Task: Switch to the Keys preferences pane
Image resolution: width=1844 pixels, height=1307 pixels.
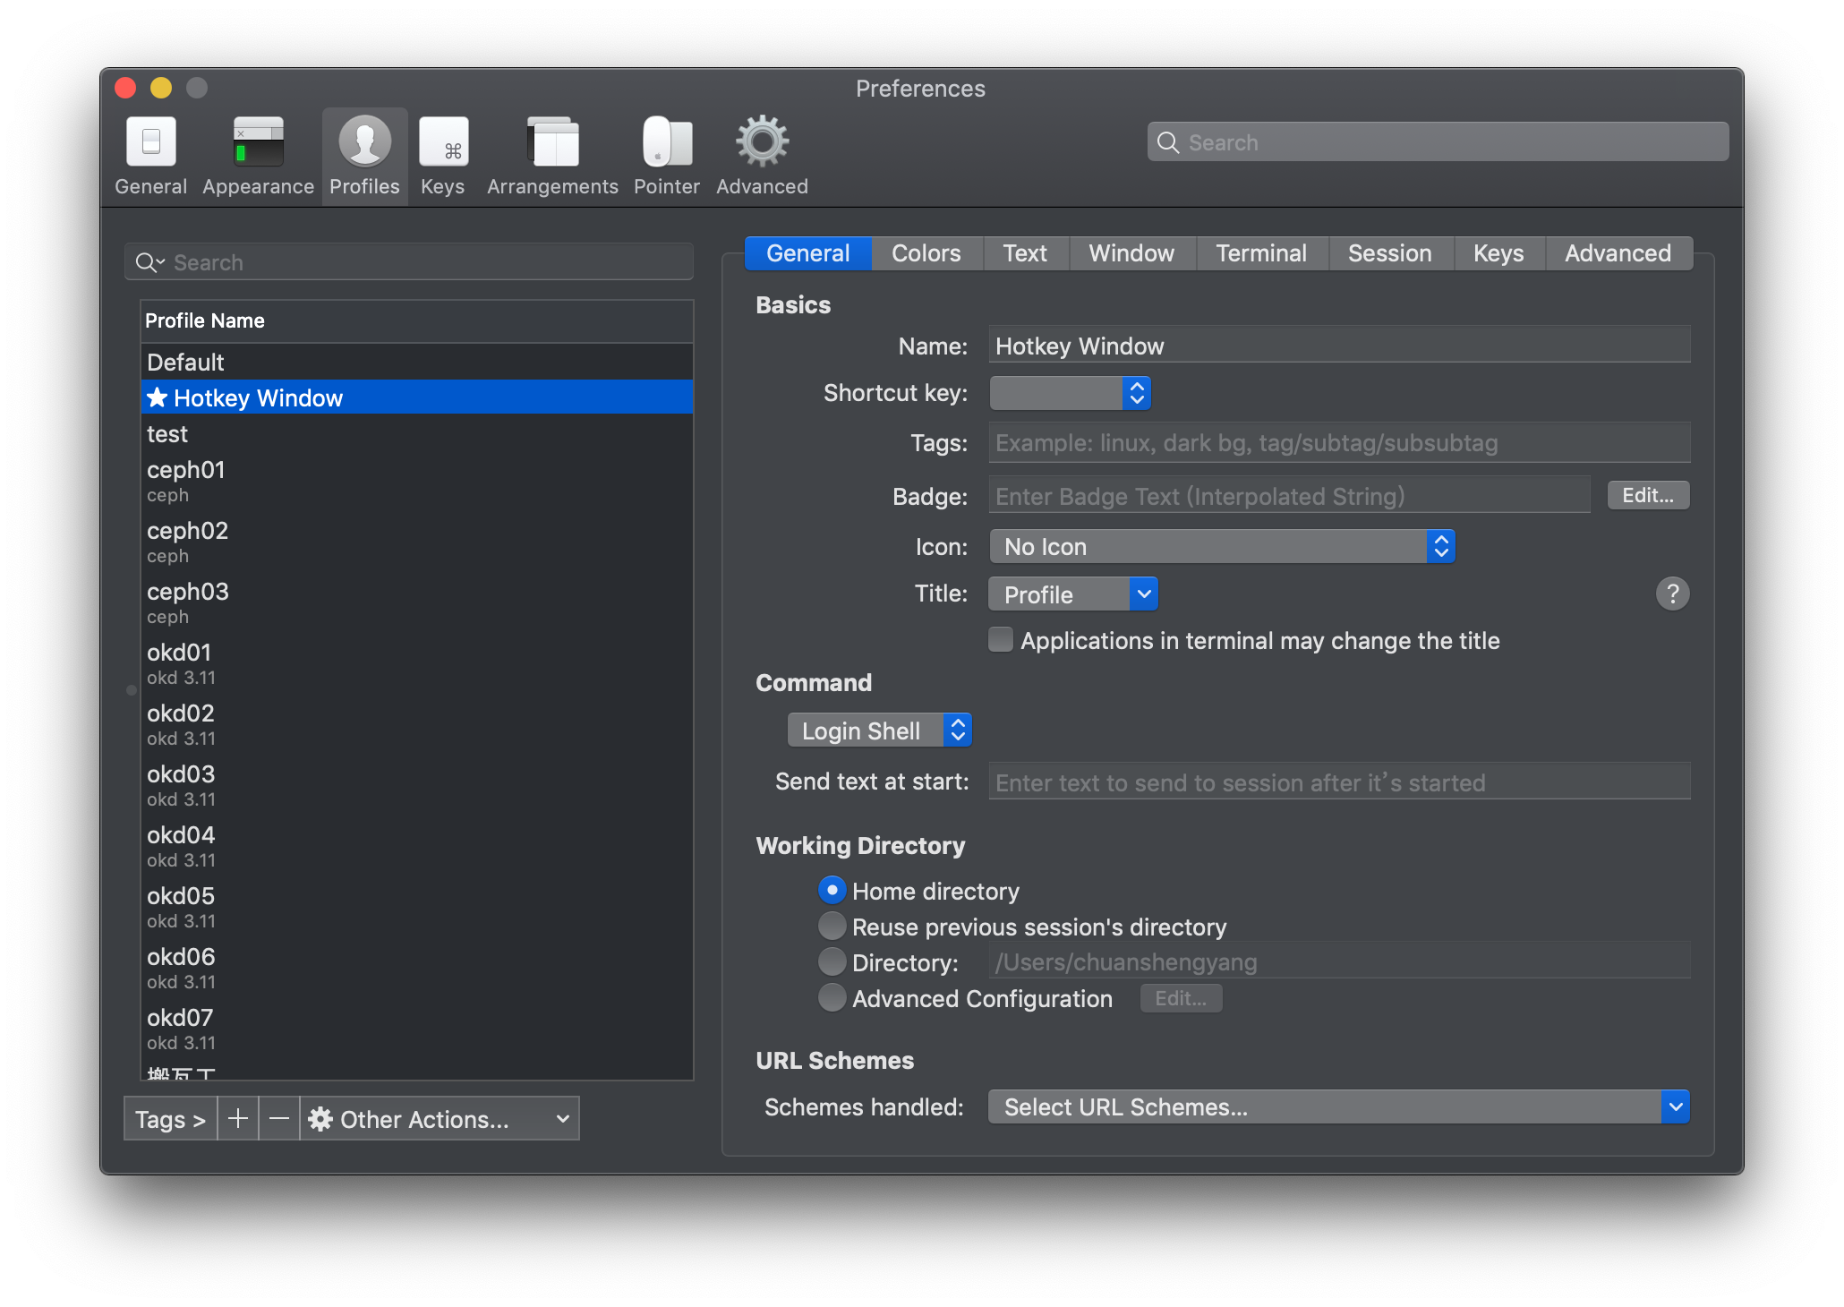Action: [442, 154]
